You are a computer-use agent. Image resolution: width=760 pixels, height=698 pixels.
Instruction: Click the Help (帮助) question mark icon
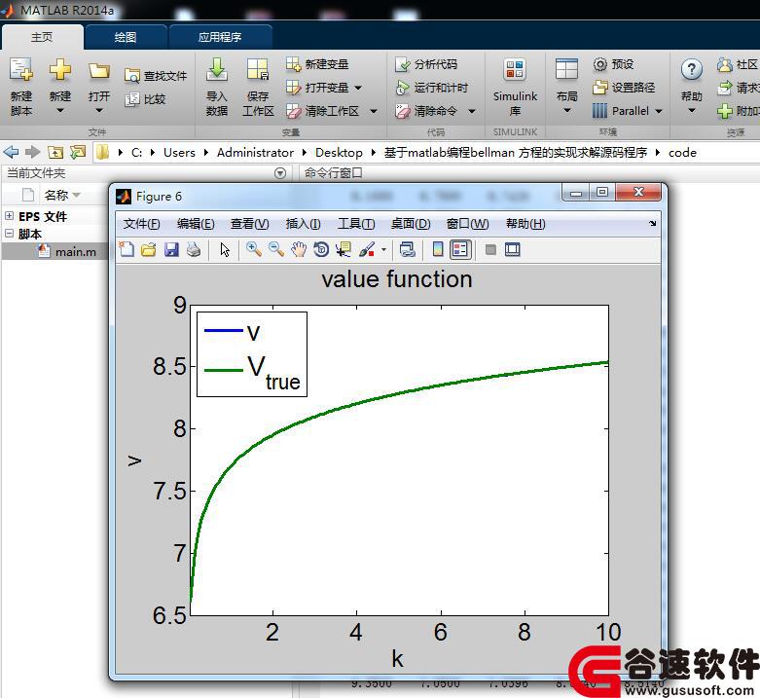point(692,70)
